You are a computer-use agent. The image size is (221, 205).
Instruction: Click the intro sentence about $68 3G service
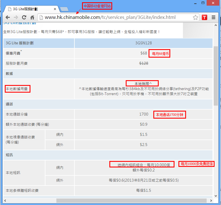tap(81, 32)
